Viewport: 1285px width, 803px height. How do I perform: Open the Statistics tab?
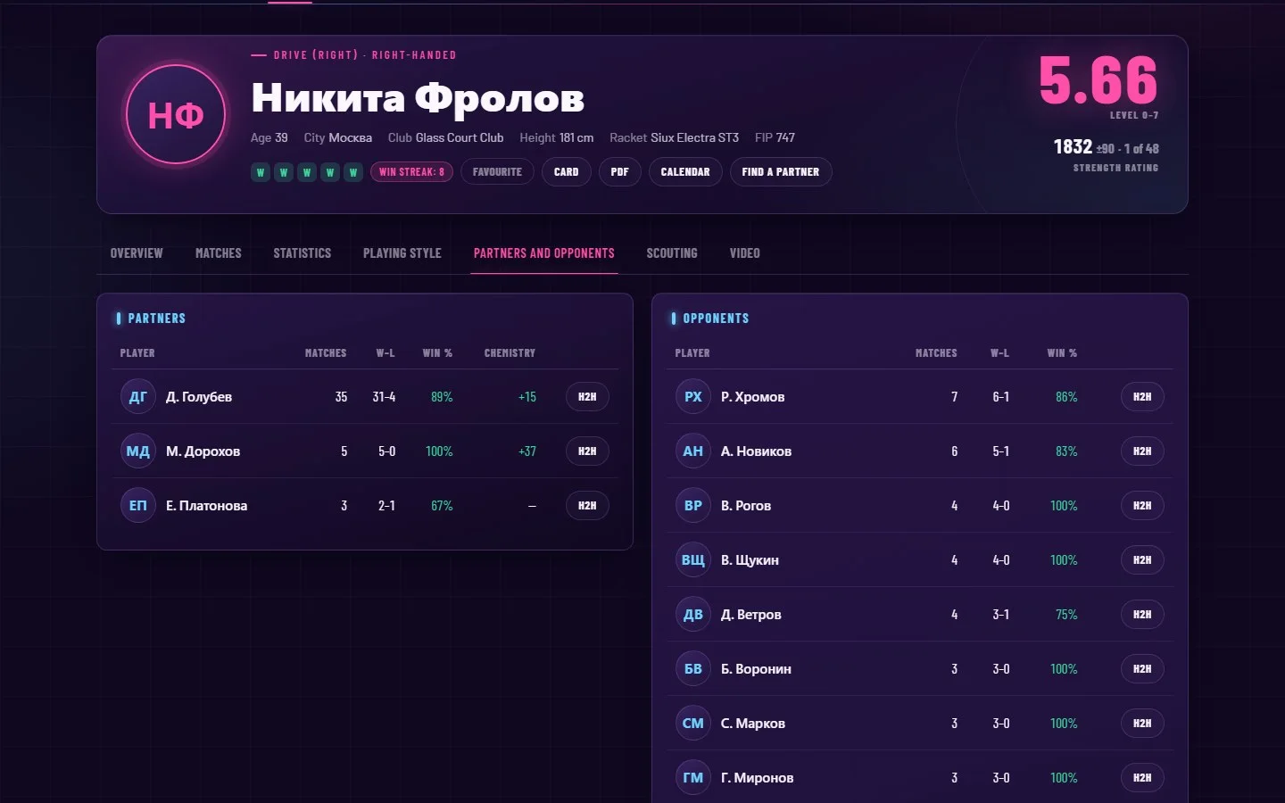pos(303,253)
